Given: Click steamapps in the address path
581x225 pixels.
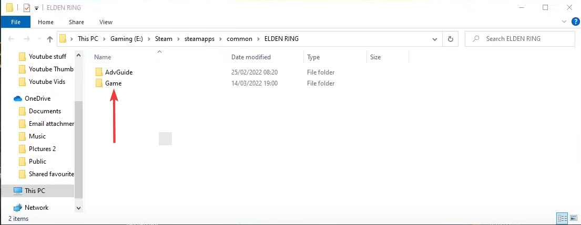Looking at the screenshot, I should click(200, 39).
